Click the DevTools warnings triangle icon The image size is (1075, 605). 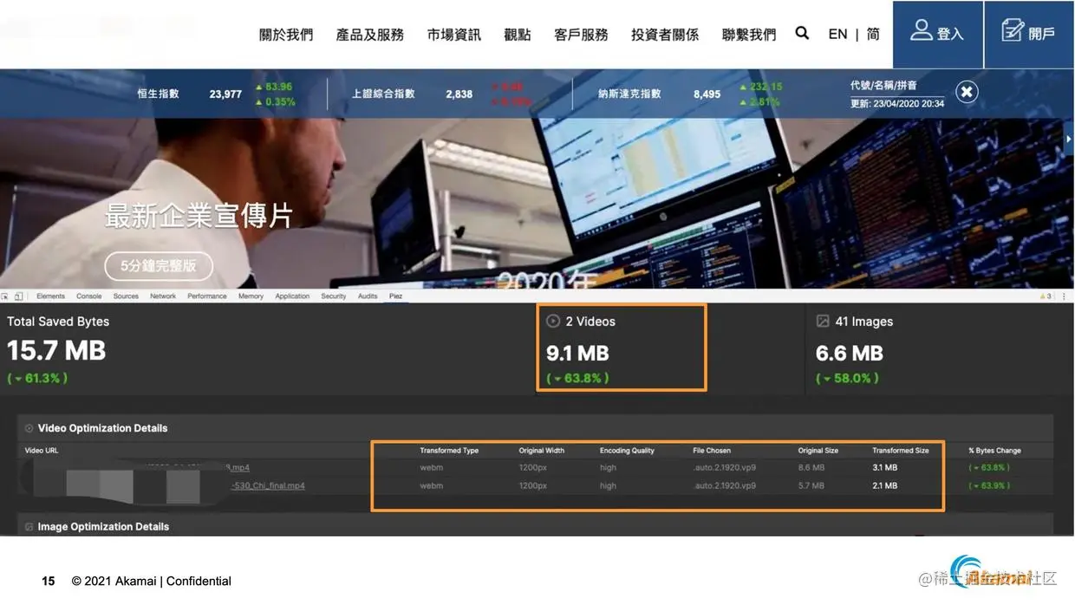pos(1045,296)
